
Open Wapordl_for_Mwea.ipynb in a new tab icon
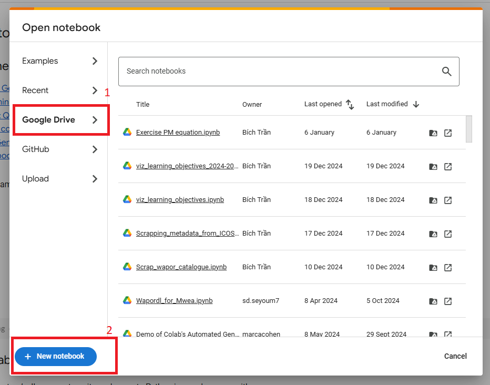448,301
